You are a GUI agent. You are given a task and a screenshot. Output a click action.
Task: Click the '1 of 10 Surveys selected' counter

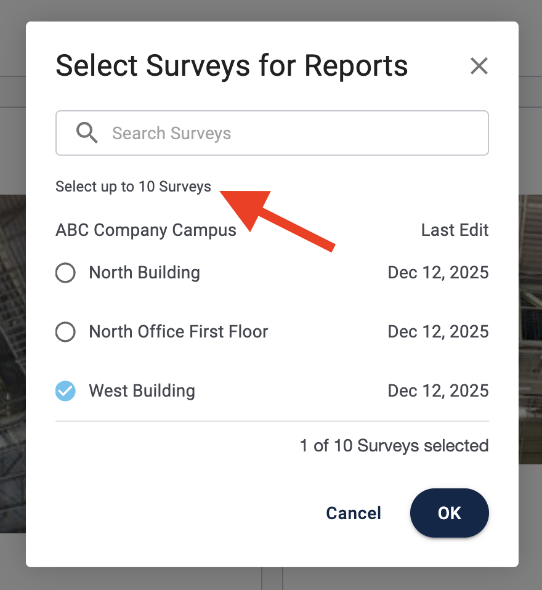click(394, 446)
